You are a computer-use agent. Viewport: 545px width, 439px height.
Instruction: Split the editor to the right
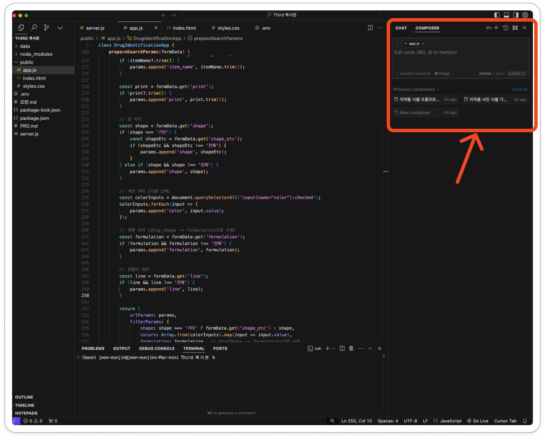point(370,28)
